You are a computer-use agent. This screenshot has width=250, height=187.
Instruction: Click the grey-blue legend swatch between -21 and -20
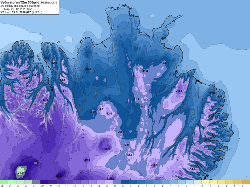tap(36, 182)
